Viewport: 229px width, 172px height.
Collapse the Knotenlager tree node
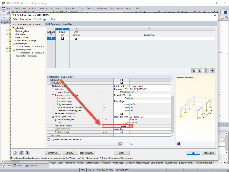tap(14, 43)
